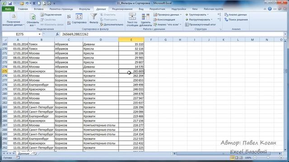
Task: Click Sort Z to A descending icon
Action: (x=69, y=23)
